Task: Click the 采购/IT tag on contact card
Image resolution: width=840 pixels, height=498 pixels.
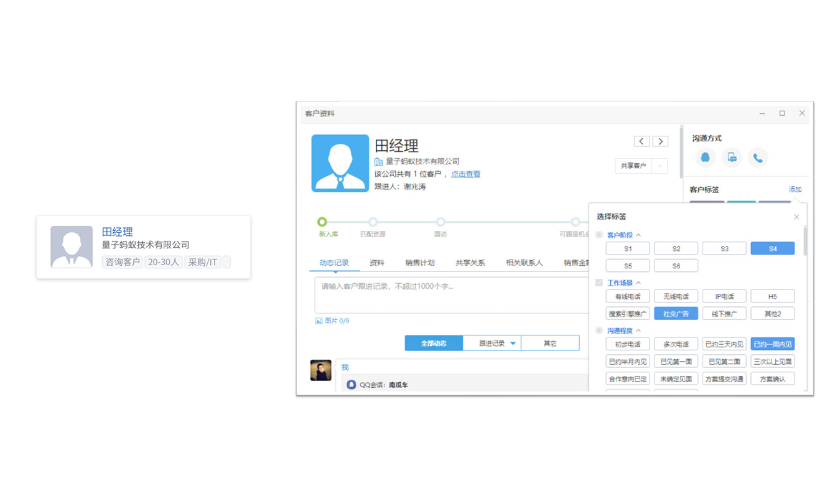Action: point(203,262)
